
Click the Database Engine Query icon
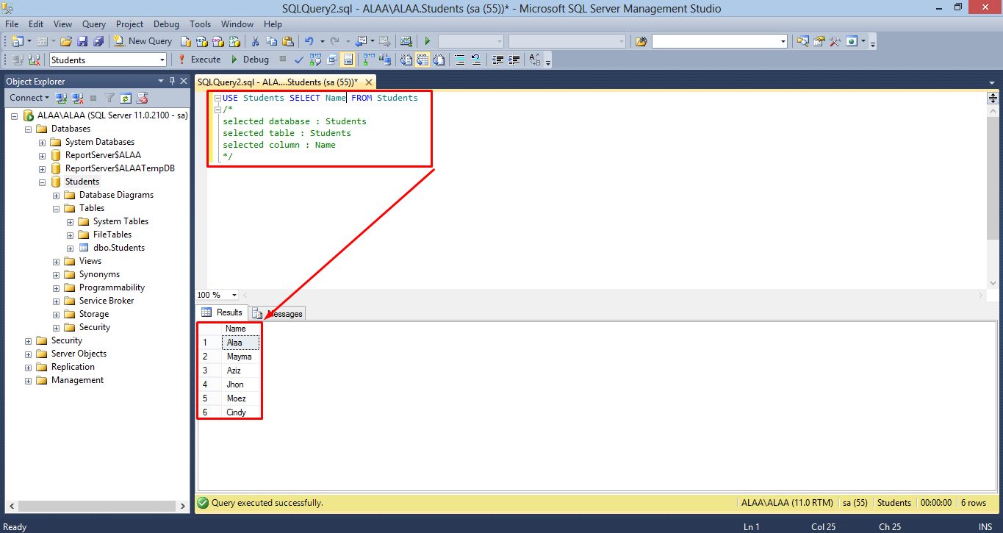pyautogui.click(x=186, y=41)
